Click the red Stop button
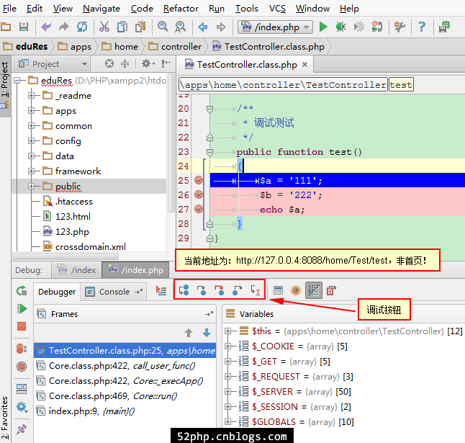Image resolution: width=465 pixels, height=443 pixels. click(22, 326)
